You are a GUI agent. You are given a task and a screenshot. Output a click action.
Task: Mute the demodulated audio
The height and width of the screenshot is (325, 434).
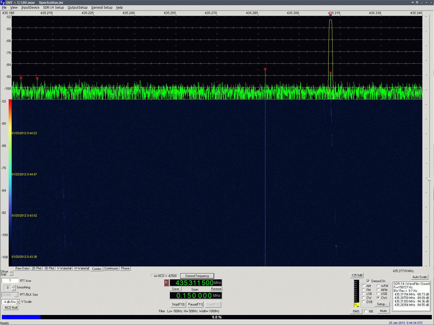[383, 311]
